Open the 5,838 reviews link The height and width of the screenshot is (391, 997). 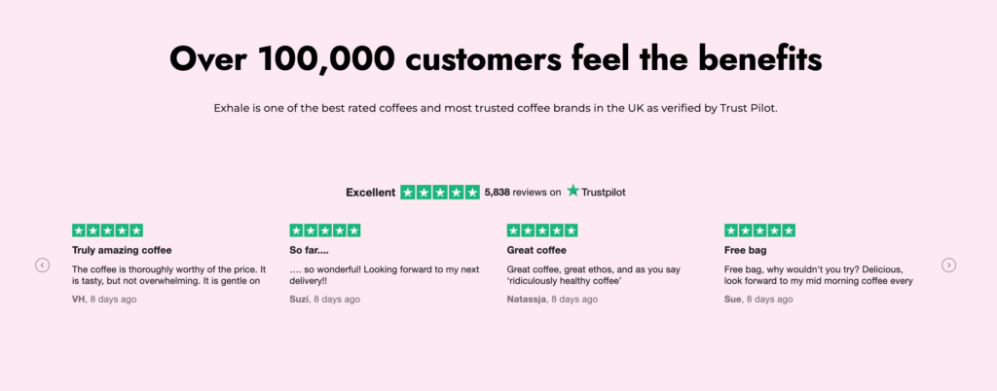click(x=522, y=193)
